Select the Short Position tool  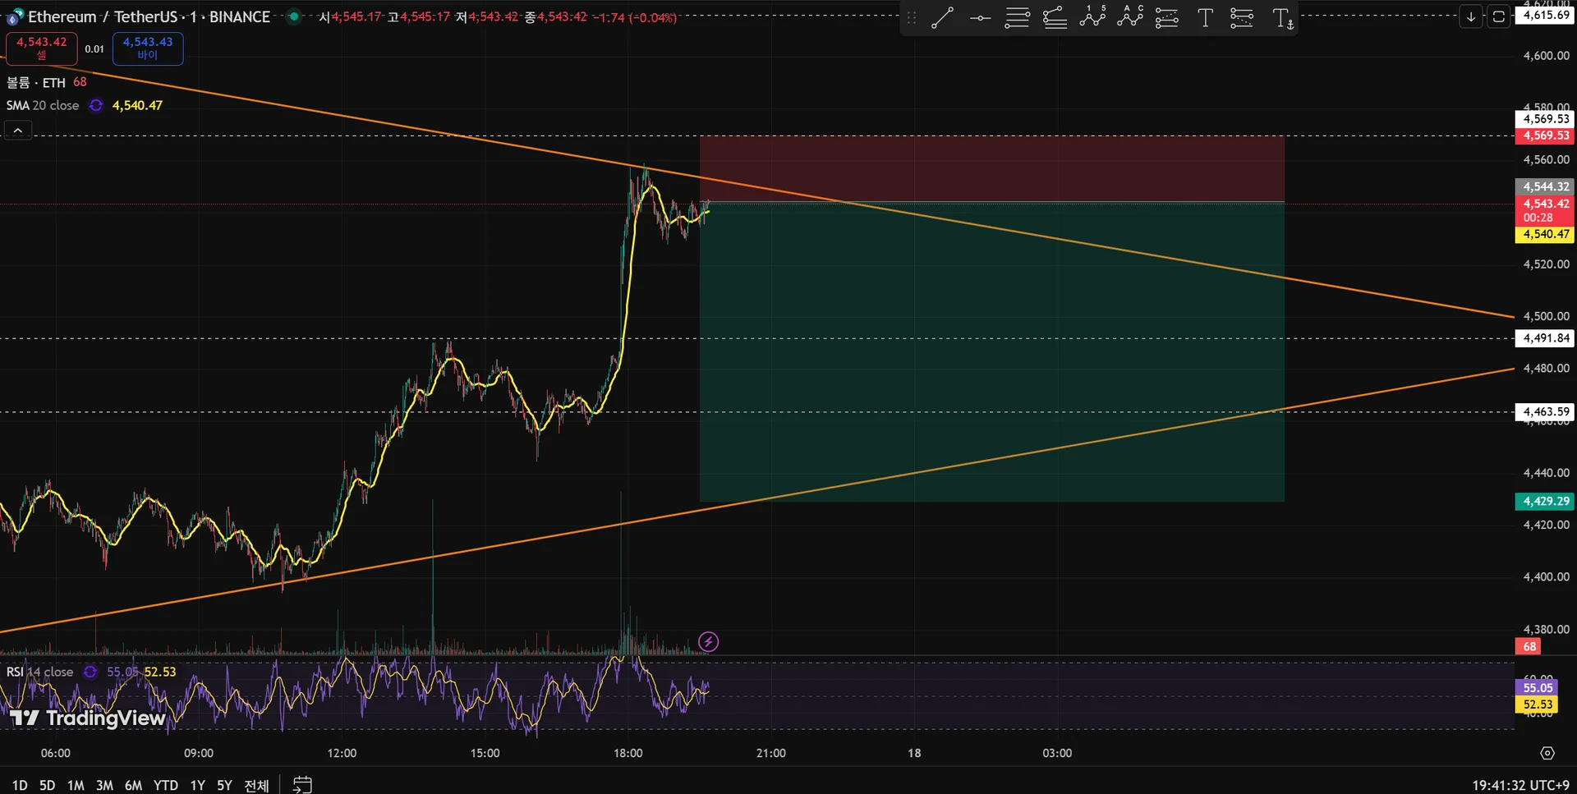[1242, 17]
